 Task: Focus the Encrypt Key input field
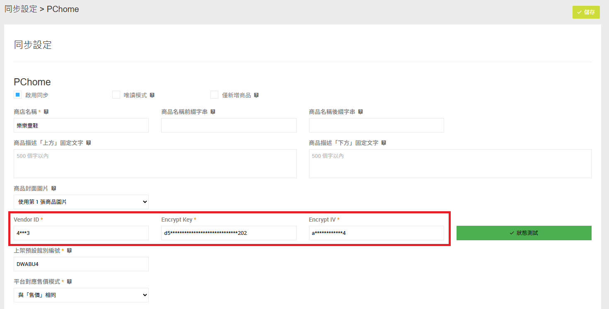[x=229, y=233]
